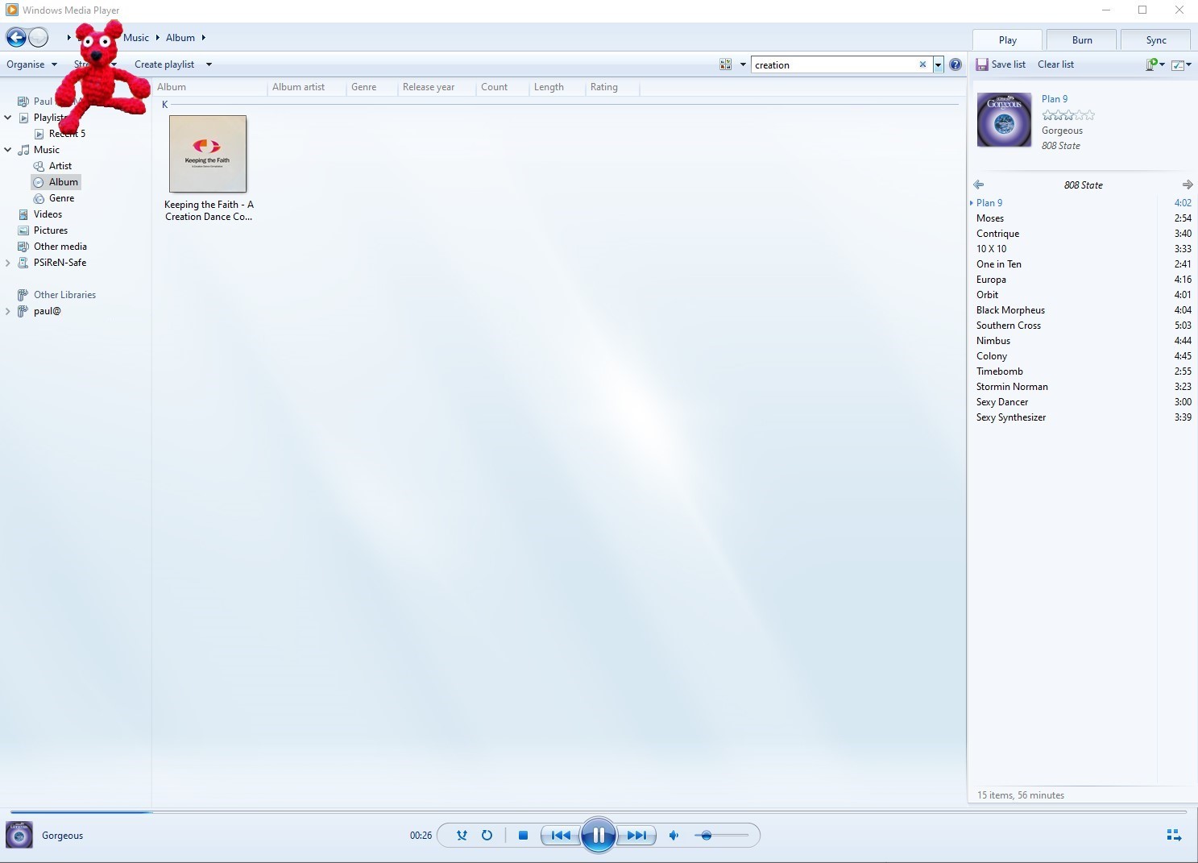Image resolution: width=1198 pixels, height=863 pixels.
Task: Switch to the Play tab
Action: tap(1008, 40)
